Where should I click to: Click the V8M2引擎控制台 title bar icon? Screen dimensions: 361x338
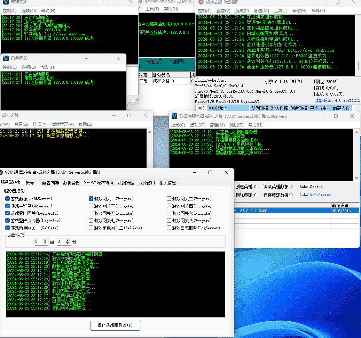click(x=1, y=172)
